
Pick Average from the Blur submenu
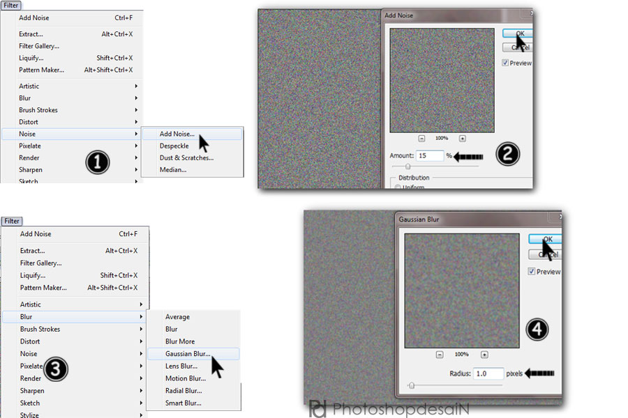tap(177, 317)
